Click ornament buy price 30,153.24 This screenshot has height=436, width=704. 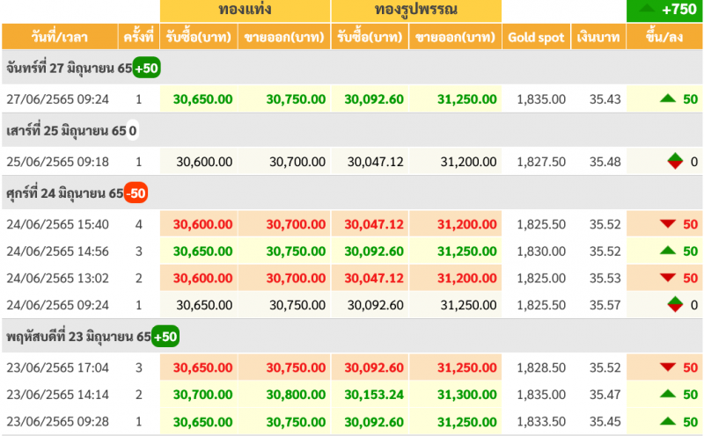tap(374, 395)
